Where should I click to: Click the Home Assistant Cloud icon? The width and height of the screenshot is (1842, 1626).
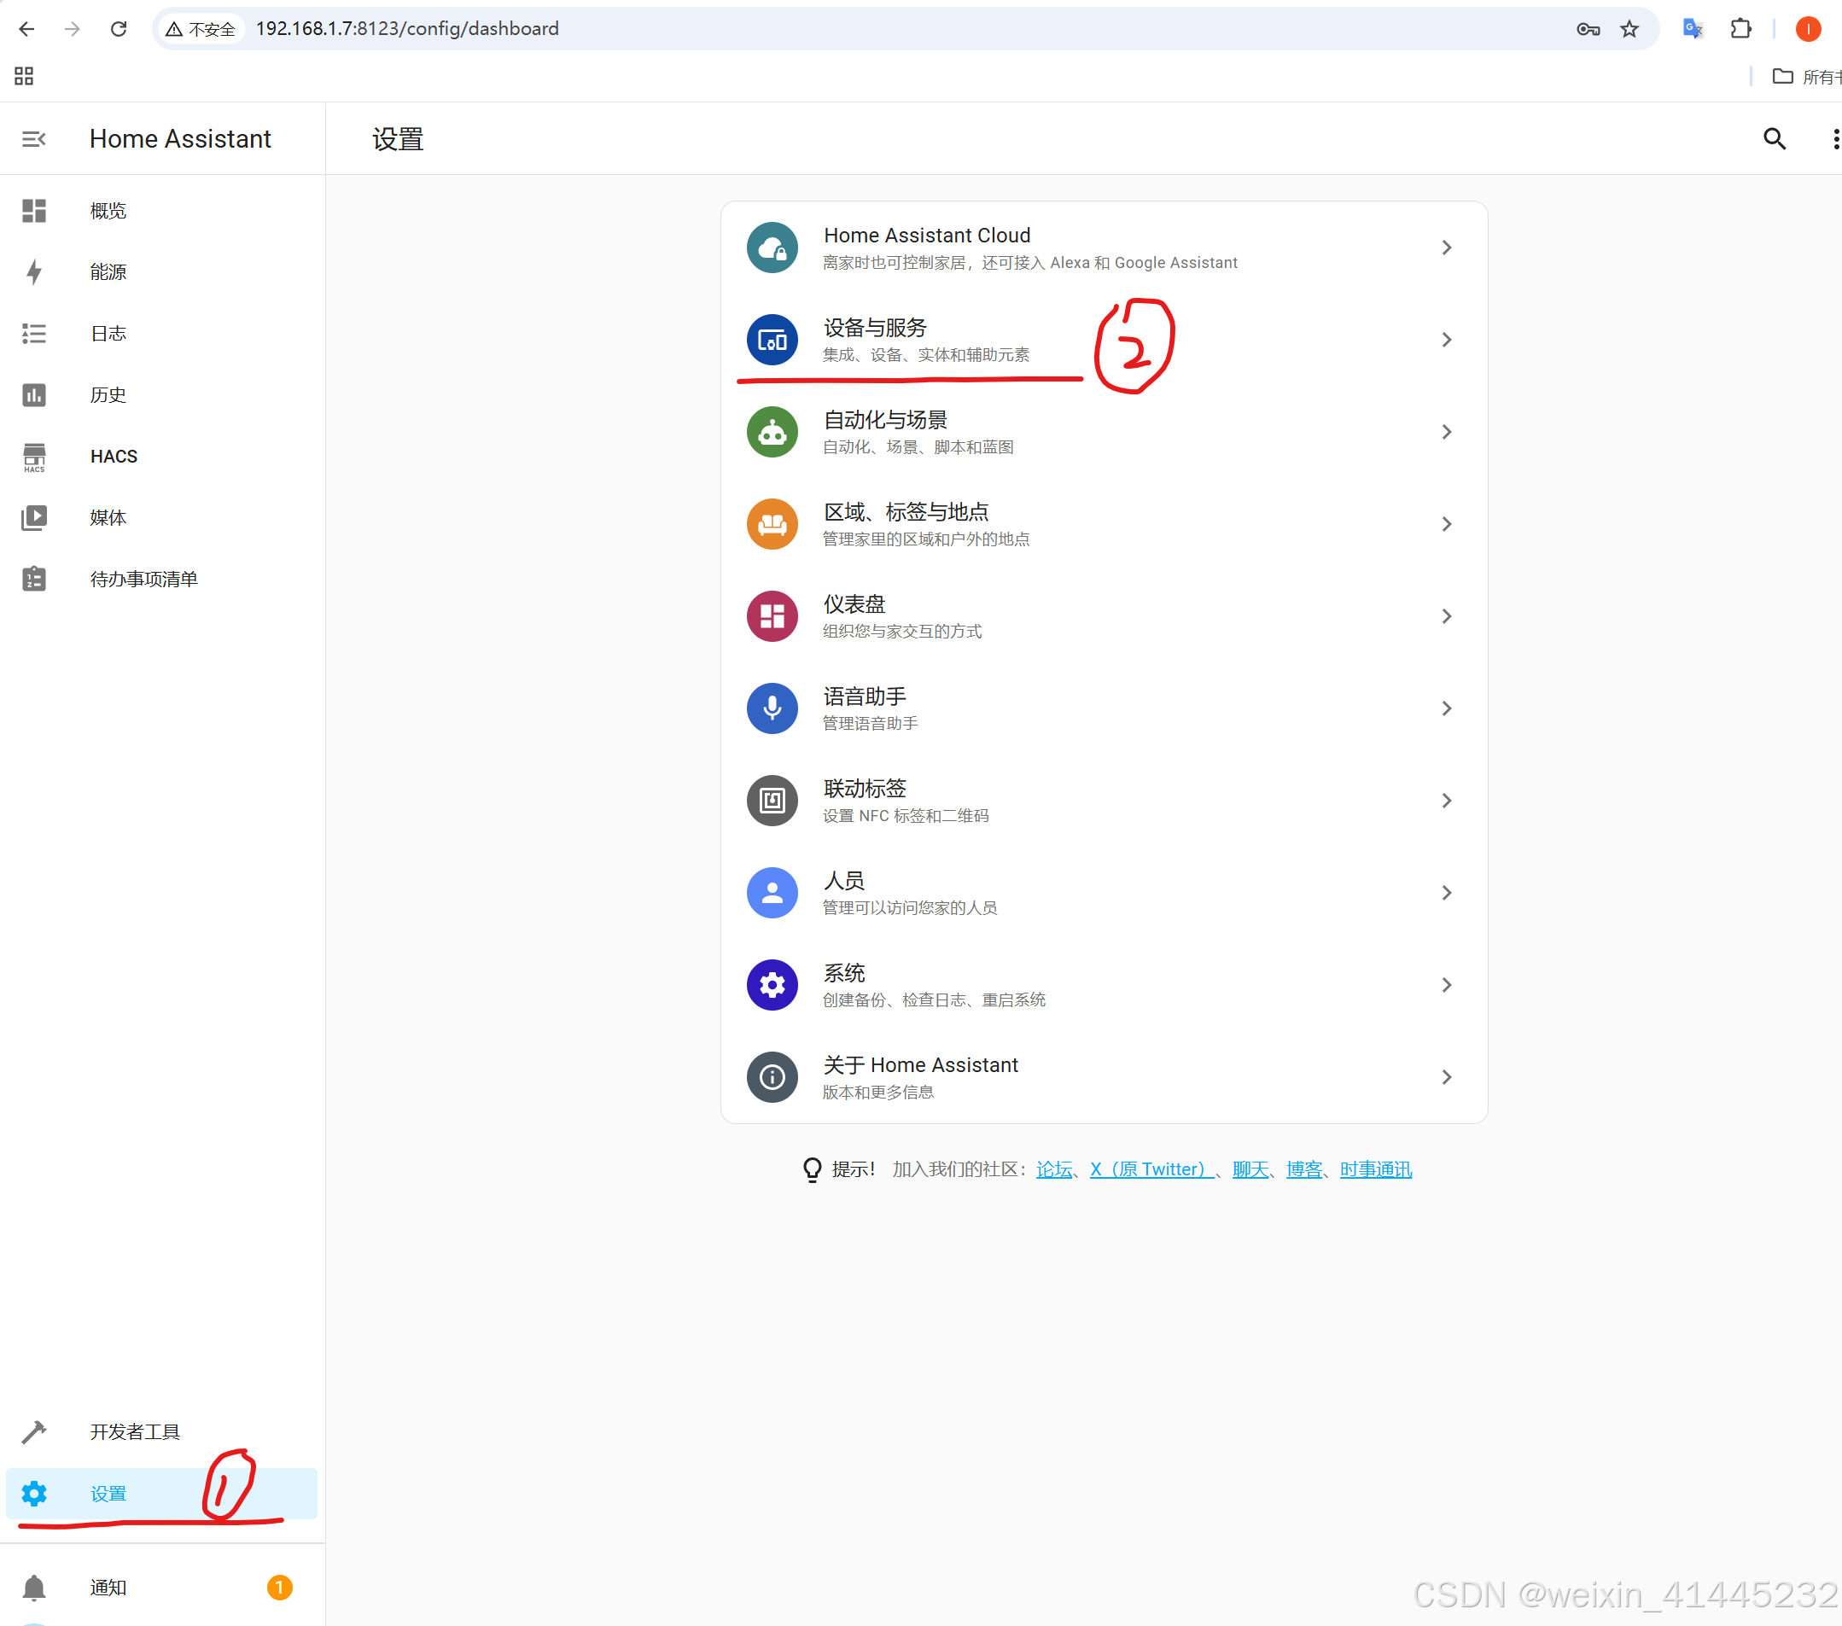[x=772, y=248]
